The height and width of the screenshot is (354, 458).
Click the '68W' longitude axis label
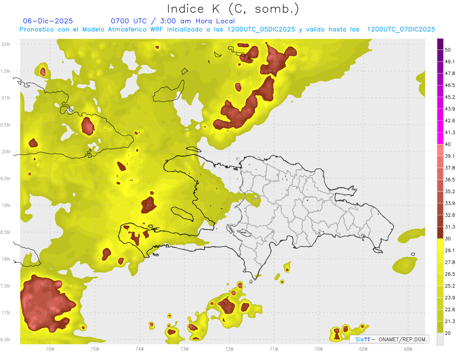point(408,349)
